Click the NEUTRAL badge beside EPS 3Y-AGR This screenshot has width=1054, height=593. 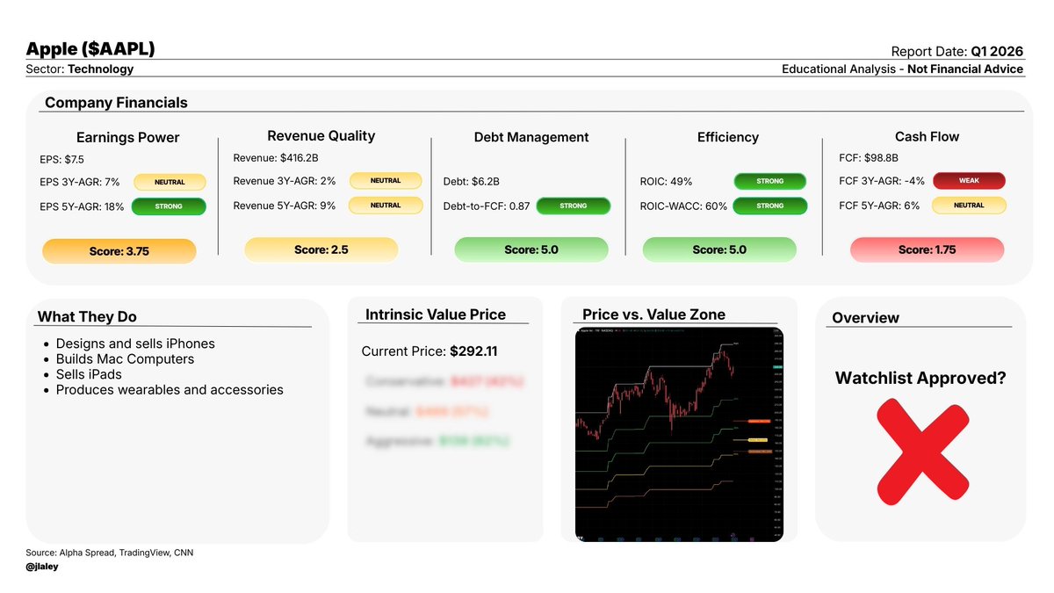(x=170, y=183)
